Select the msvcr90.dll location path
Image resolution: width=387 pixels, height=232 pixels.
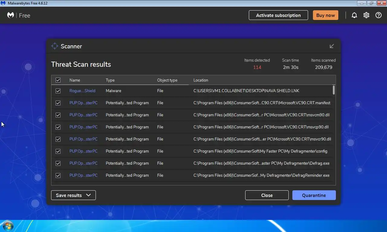pos(262,139)
